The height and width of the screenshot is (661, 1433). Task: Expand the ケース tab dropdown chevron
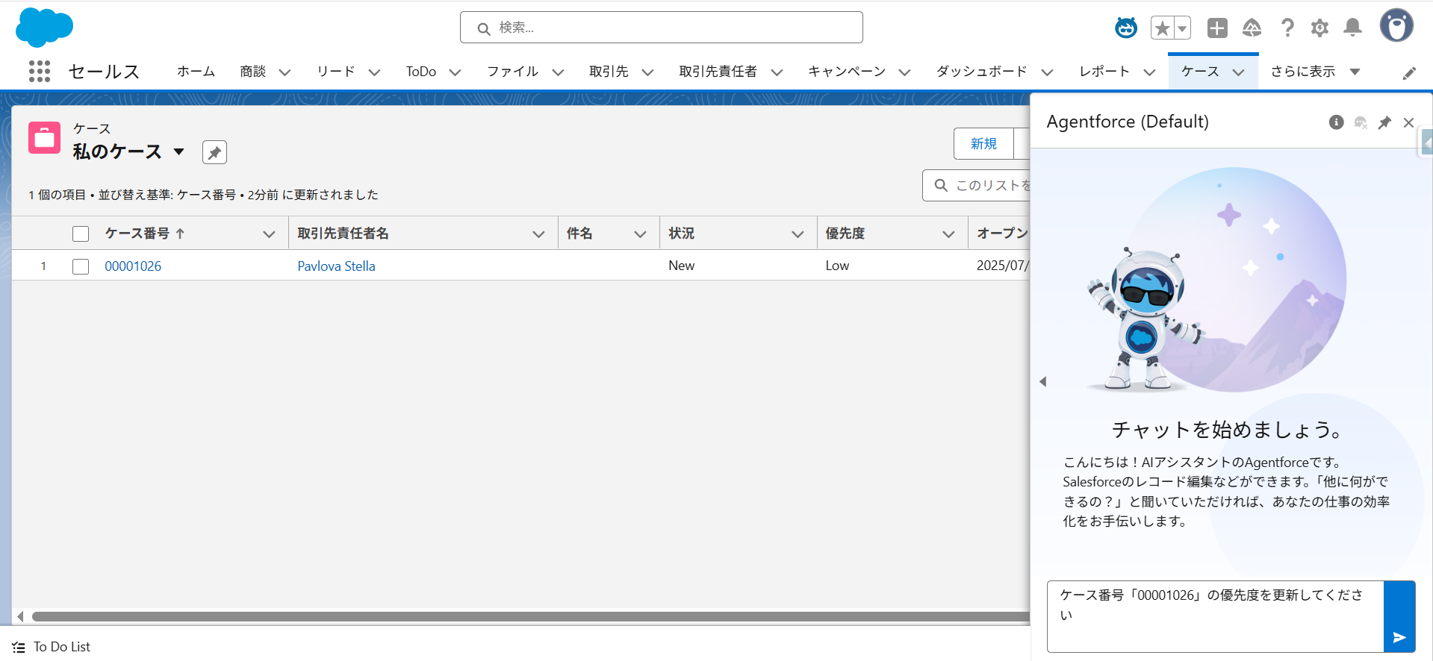point(1238,72)
